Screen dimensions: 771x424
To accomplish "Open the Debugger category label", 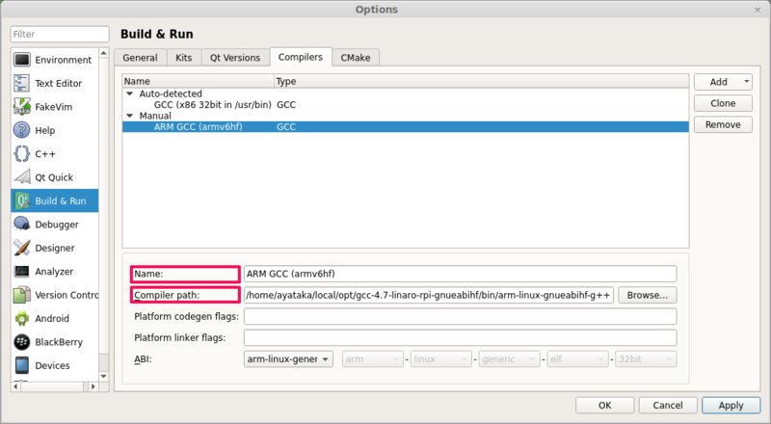I will 57,225.
